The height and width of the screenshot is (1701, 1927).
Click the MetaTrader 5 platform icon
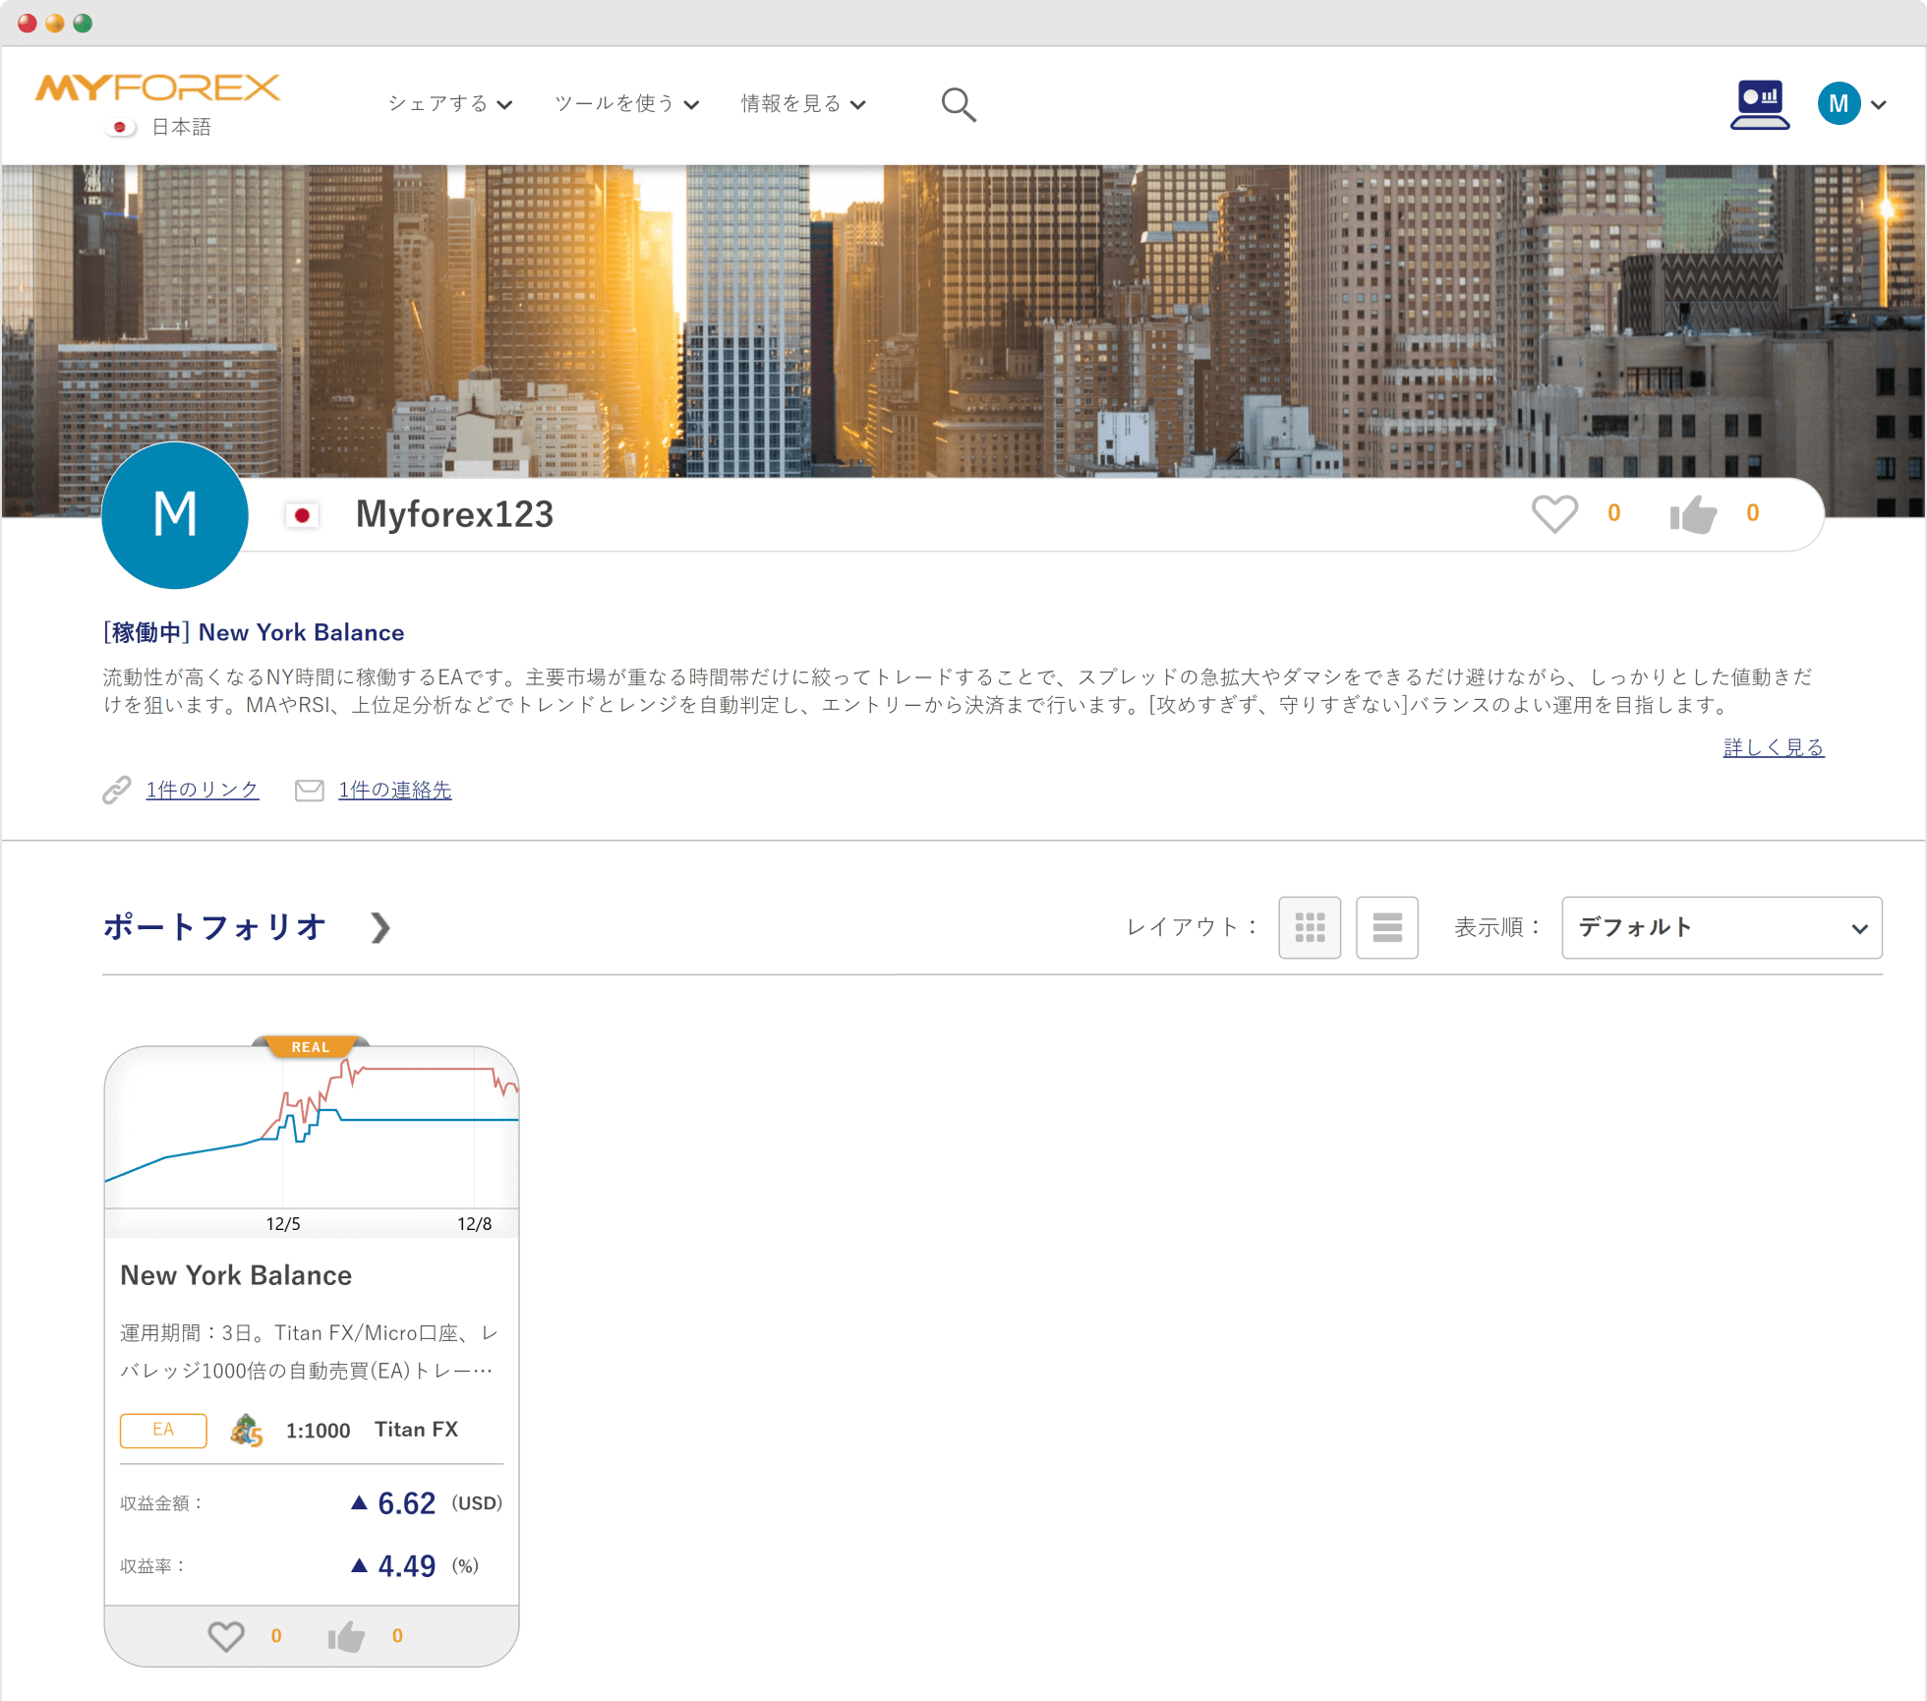click(246, 1431)
